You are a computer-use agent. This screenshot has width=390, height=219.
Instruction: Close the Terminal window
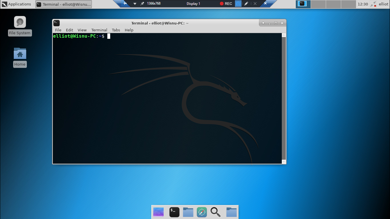[282, 23]
